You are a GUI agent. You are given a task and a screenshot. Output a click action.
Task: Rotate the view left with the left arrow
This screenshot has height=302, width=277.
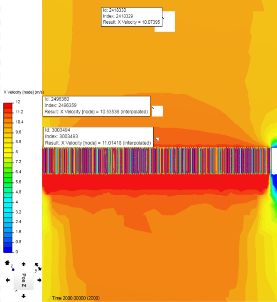click(x=8, y=280)
